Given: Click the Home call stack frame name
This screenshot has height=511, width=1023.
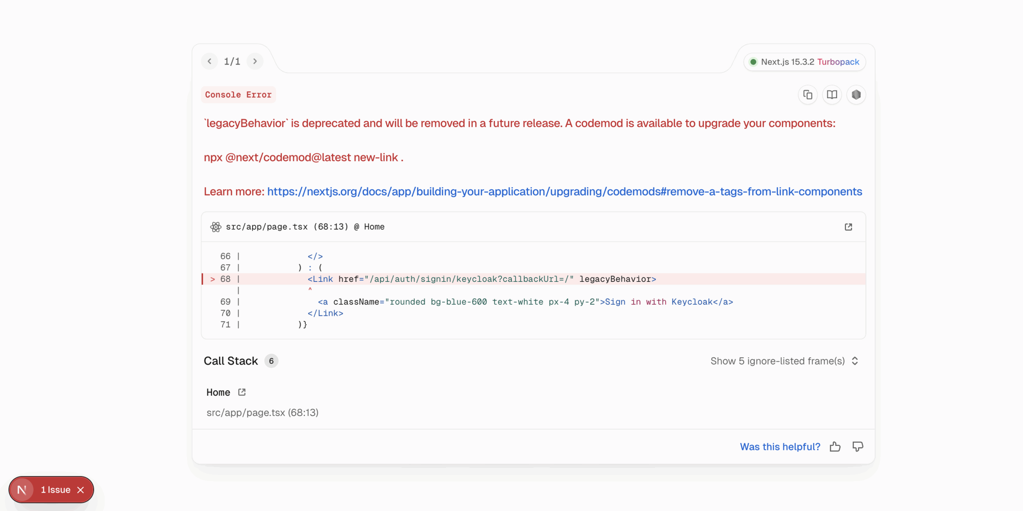Looking at the screenshot, I should 218,392.
